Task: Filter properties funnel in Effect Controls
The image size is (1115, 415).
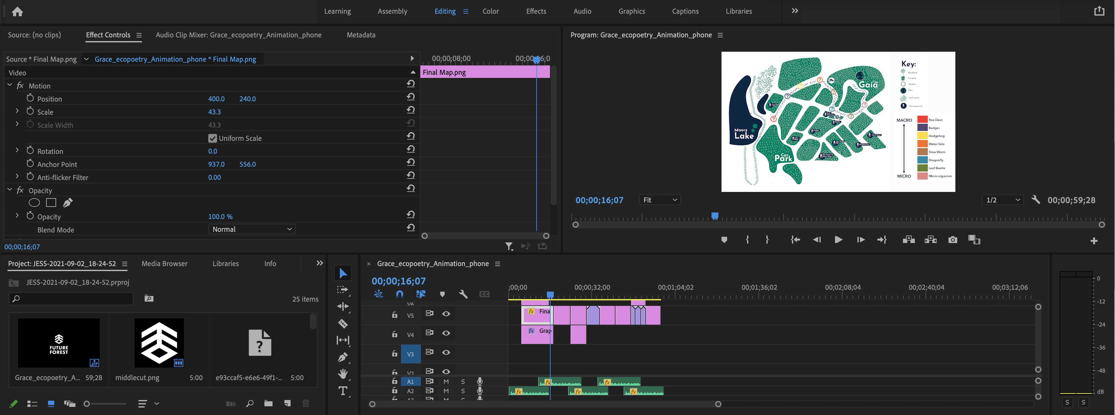Action: pyautogui.click(x=509, y=246)
